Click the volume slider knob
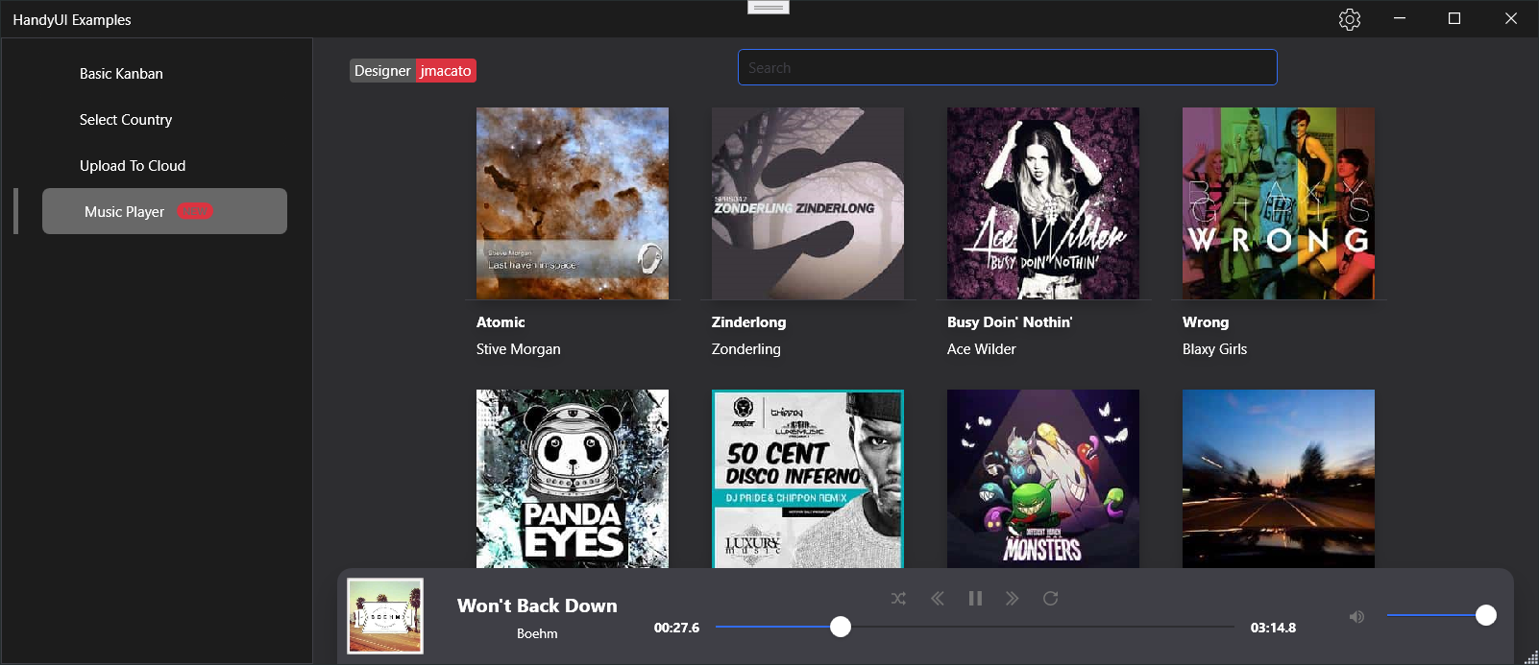Image resolution: width=1539 pixels, height=665 pixels. (1486, 615)
